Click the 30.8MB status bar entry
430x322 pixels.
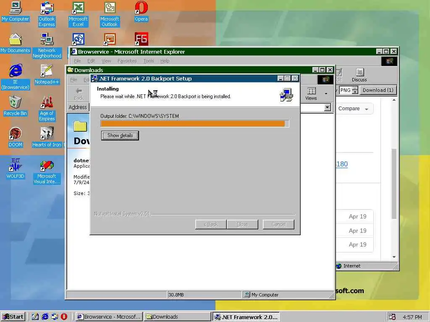click(176, 295)
